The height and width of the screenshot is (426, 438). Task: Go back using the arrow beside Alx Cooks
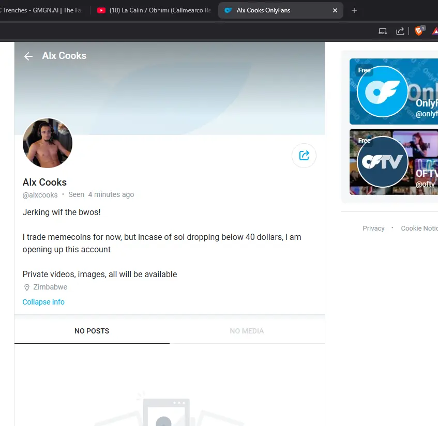click(x=28, y=56)
